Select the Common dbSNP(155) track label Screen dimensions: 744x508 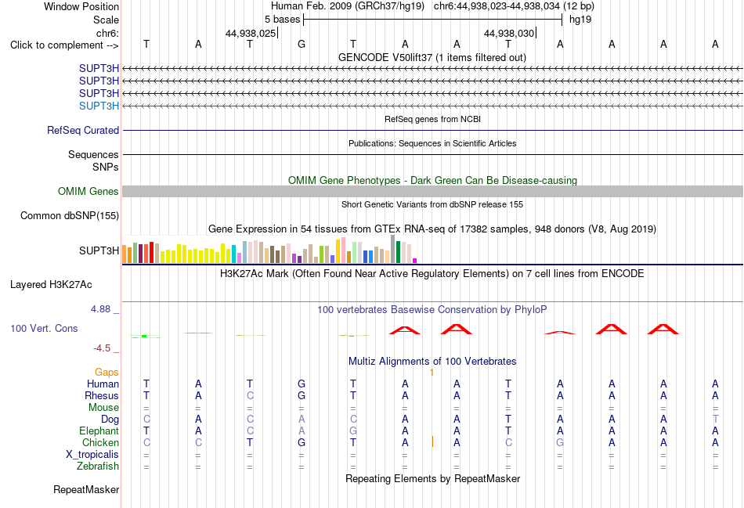pos(69,215)
